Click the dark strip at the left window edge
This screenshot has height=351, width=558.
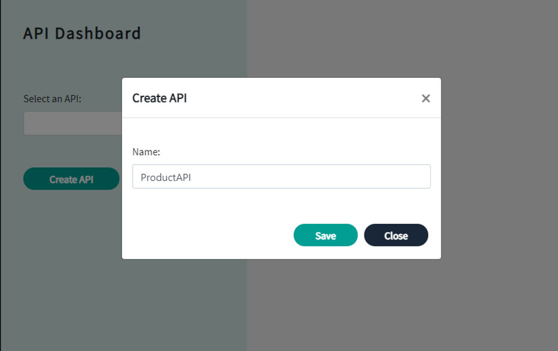coord(1,174)
